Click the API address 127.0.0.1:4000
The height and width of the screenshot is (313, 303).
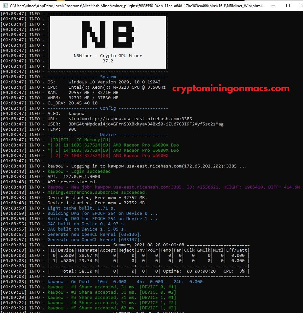click(x=82, y=176)
